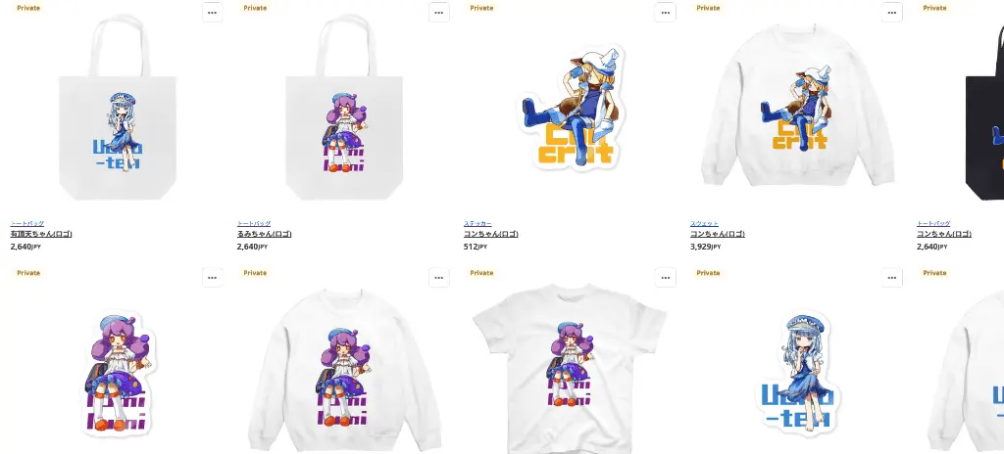
Task: Open options menu for purple-haired girl tote bag
Action: [439, 12]
